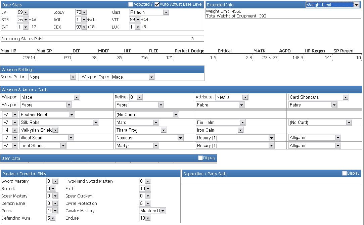364x225 pixels.
Task: Open the Defending Aura level dropdown
Action: (x=51, y=218)
